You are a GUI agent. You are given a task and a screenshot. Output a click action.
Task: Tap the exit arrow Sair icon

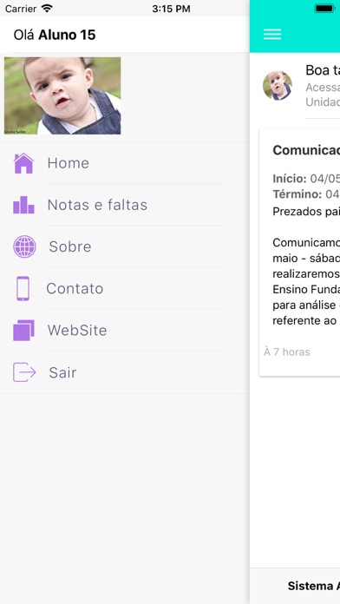coord(24,372)
